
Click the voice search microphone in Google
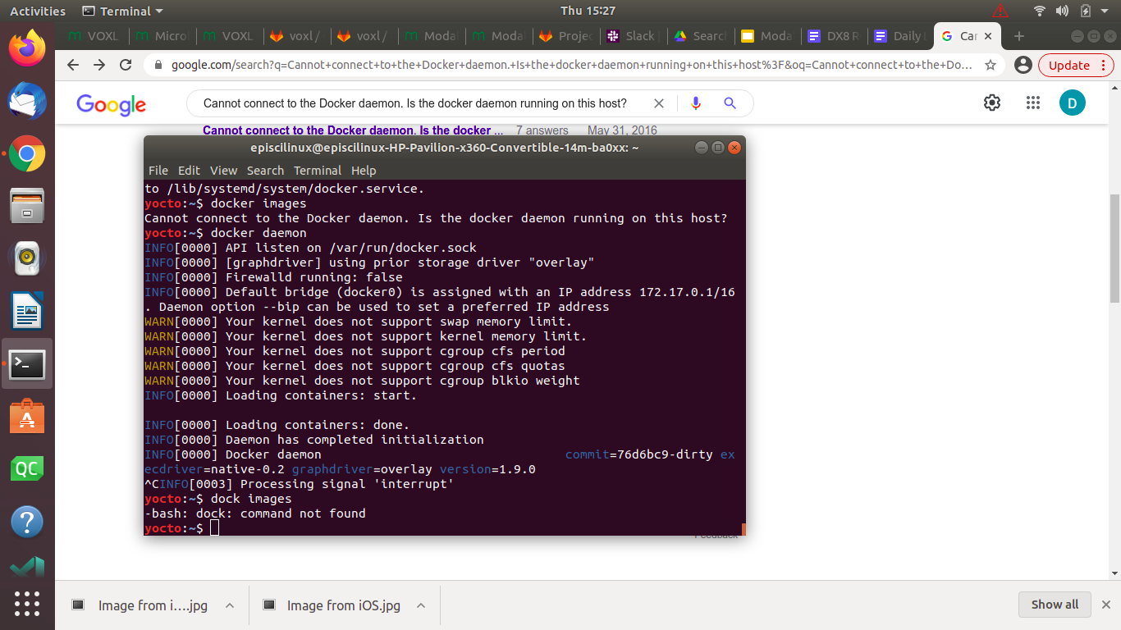(696, 103)
